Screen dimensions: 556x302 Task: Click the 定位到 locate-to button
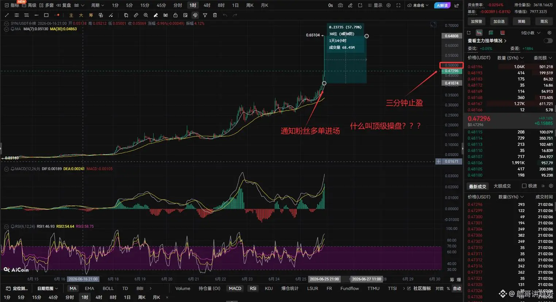[x=17, y=289]
